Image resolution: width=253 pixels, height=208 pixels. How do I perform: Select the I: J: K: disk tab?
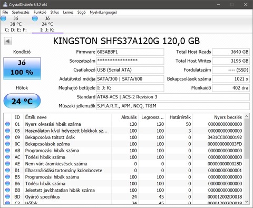click(47, 24)
